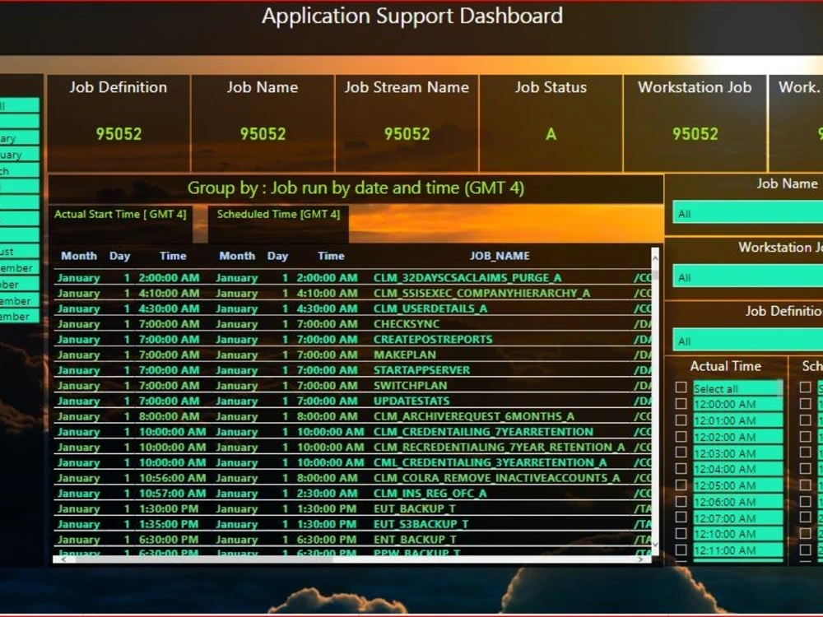Select the Job Definition card

(119, 123)
